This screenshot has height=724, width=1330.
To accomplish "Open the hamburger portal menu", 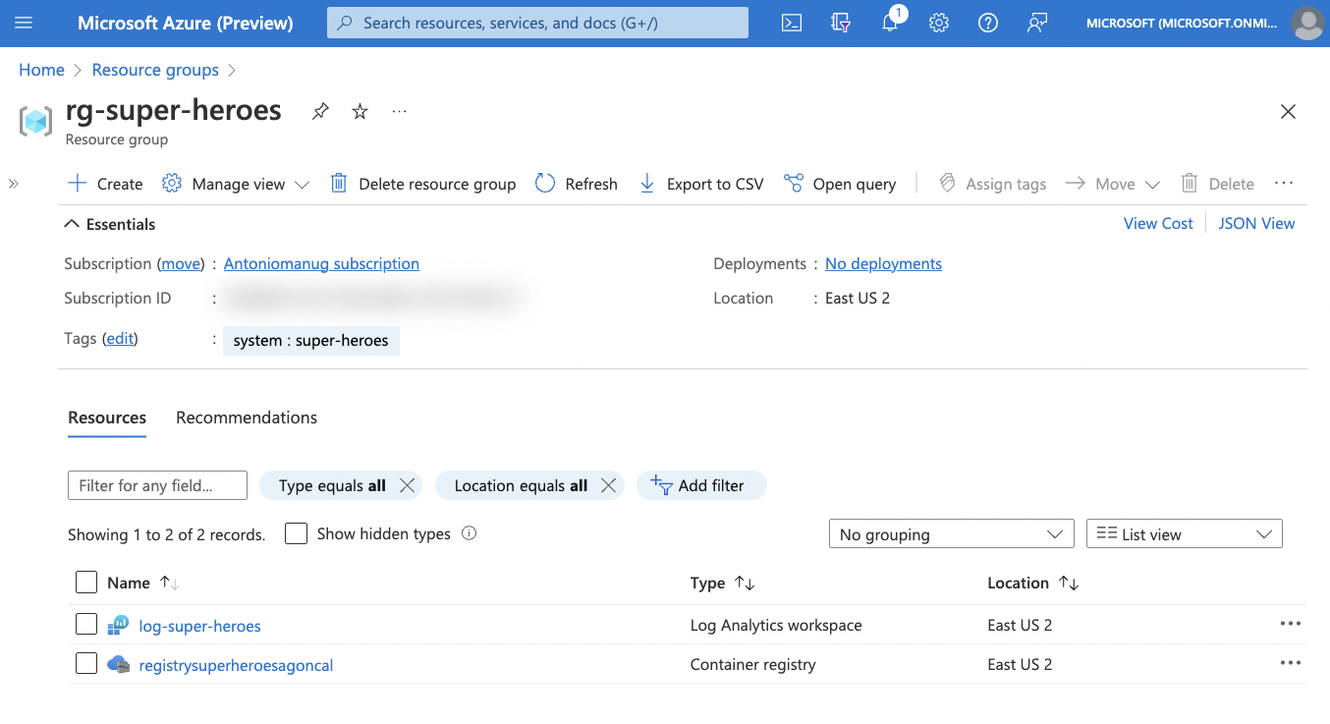I will tap(24, 23).
